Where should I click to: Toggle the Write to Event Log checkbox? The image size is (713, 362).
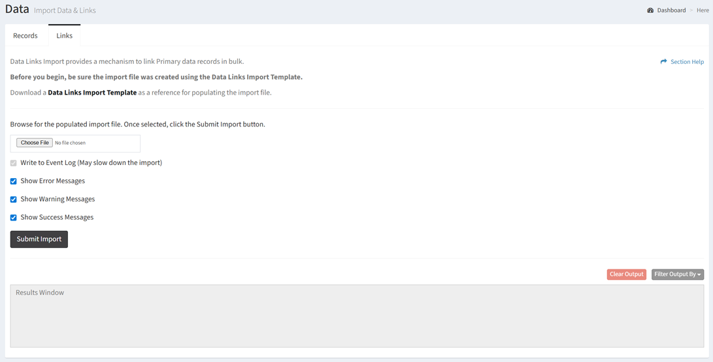(x=14, y=163)
